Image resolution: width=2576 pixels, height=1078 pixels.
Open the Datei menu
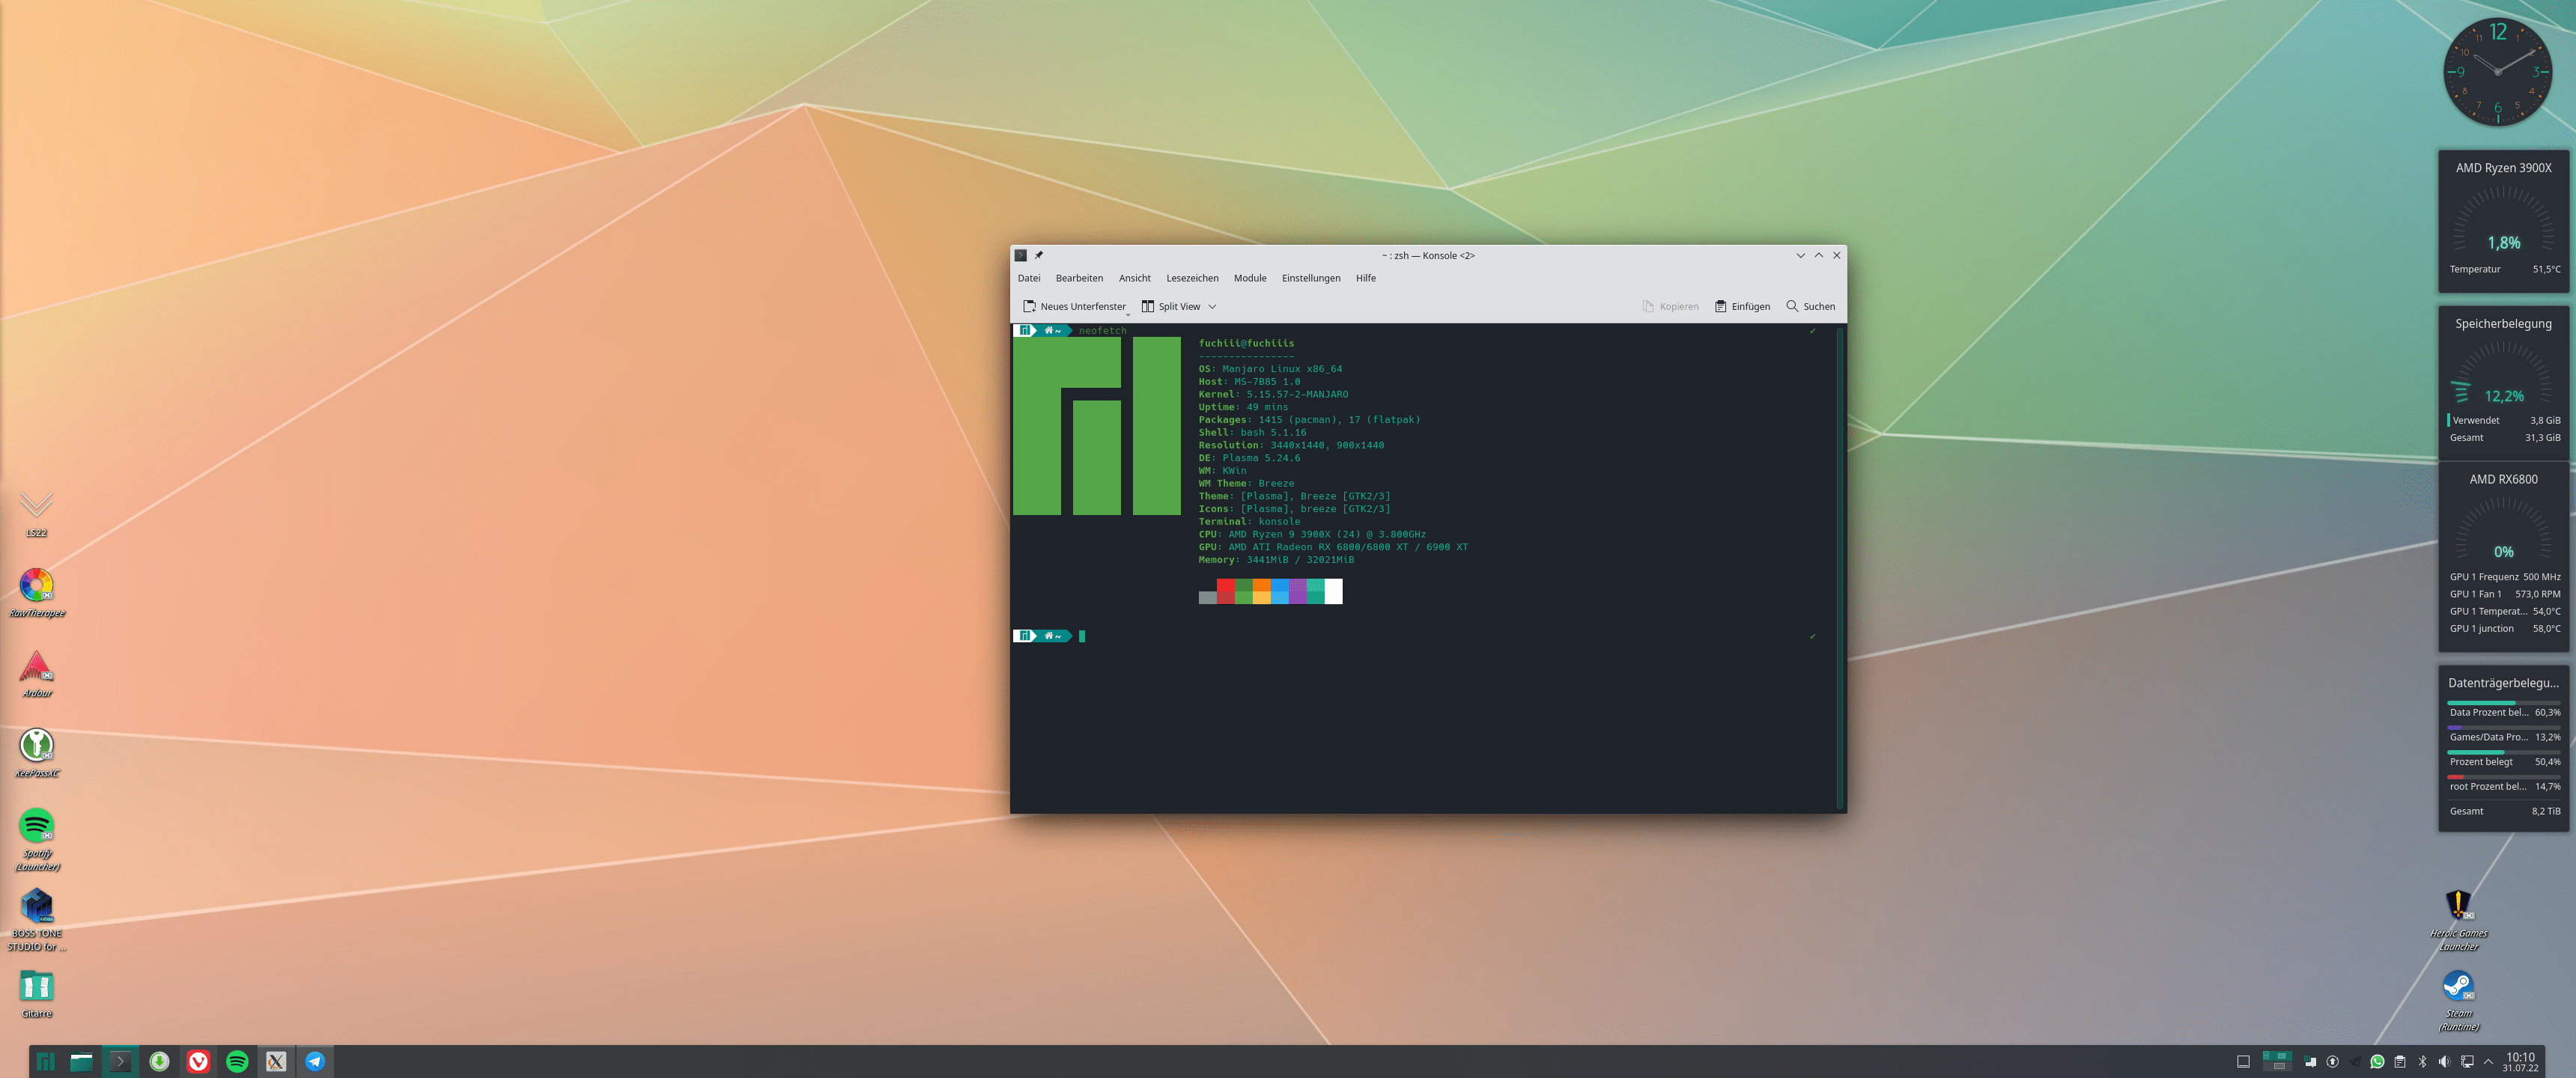(x=1029, y=278)
